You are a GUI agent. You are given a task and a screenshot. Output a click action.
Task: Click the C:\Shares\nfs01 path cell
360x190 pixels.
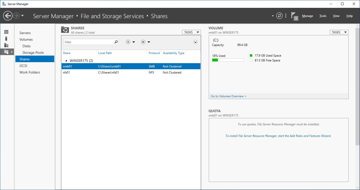coord(109,73)
